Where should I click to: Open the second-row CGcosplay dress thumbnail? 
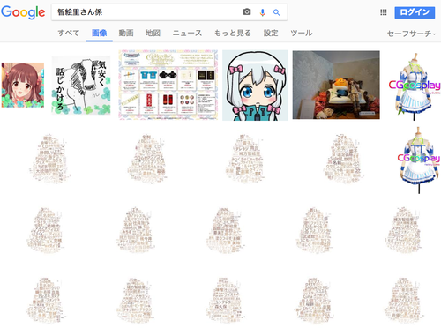419,160
